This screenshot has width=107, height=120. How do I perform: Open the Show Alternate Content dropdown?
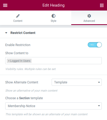click(77, 82)
